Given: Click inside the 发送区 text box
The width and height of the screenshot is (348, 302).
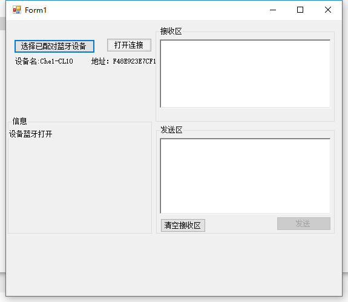Looking at the screenshot, I should [245, 176].
